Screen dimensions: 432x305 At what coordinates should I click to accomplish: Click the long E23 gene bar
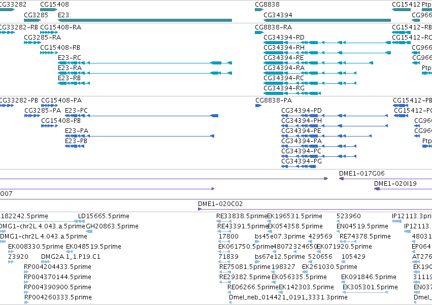[x=145, y=20]
